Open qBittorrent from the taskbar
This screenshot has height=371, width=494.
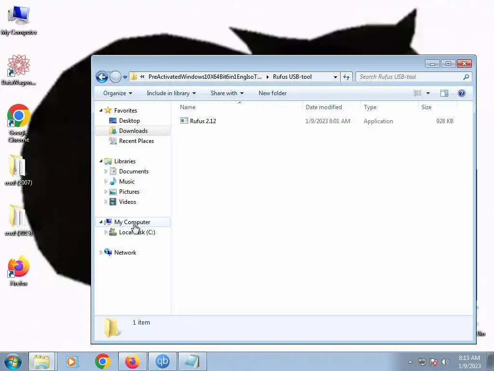click(162, 361)
